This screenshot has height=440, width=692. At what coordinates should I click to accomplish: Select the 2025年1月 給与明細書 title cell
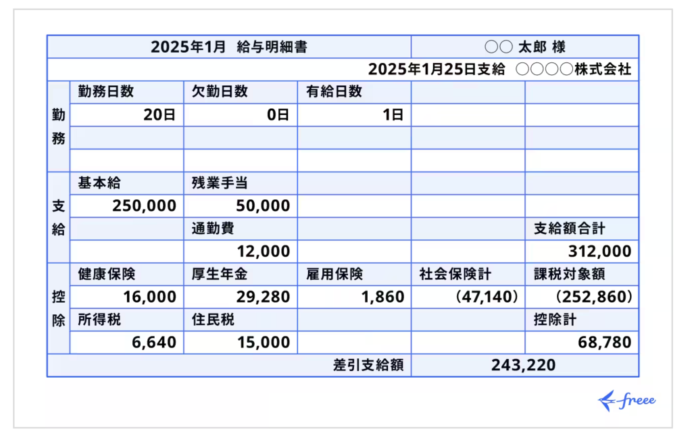click(229, 47)
